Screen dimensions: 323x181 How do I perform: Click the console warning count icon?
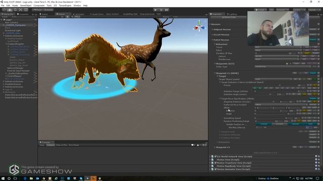198,145
